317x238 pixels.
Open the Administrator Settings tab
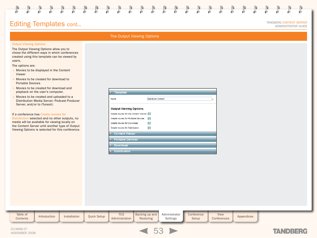coord(171,216)
